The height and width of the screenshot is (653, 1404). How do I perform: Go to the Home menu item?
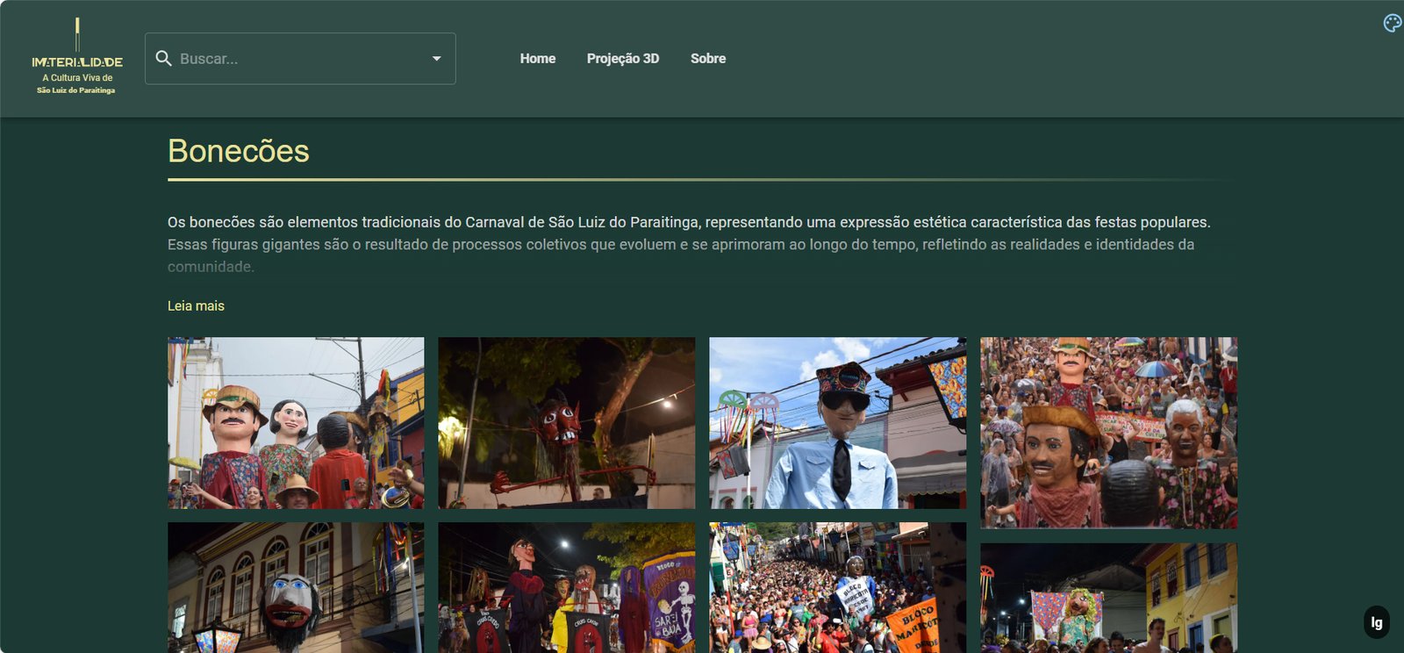(537, 59)
